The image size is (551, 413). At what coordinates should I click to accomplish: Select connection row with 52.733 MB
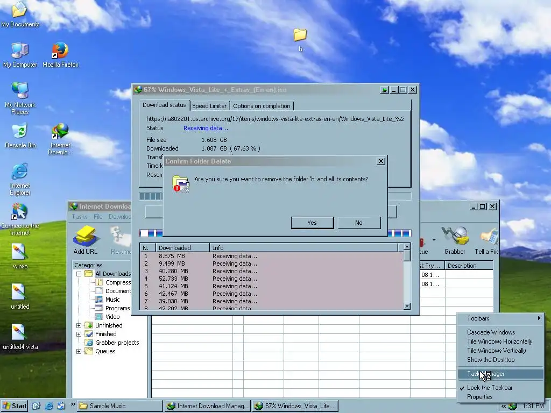click(x=272, y=279)
